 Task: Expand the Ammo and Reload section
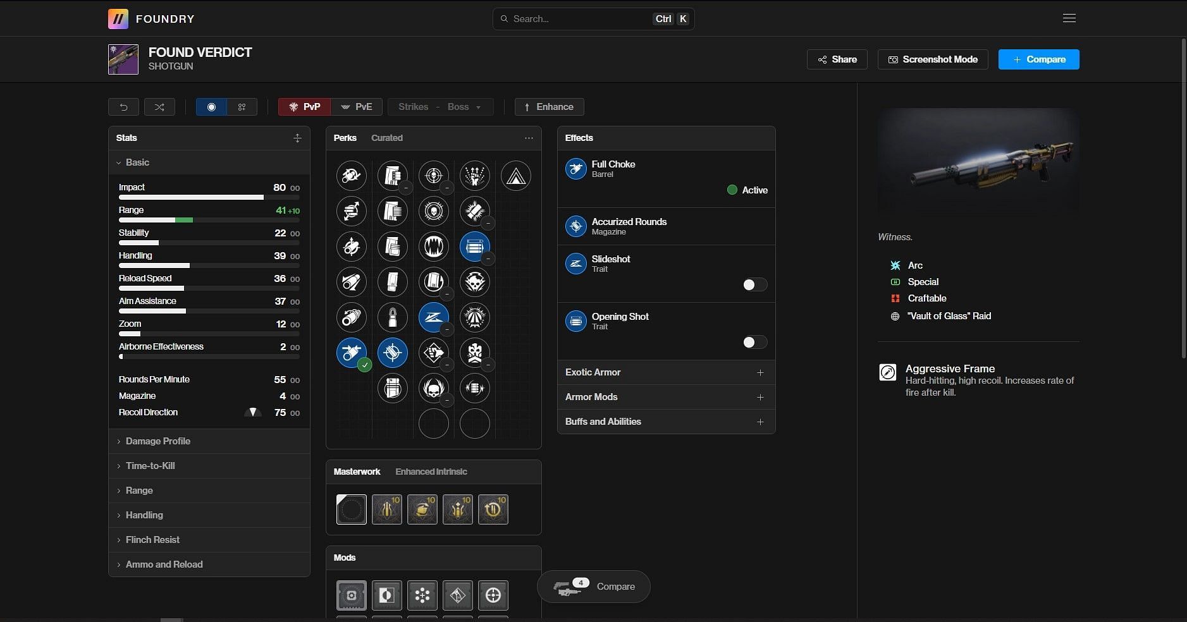tap(209, 564)
